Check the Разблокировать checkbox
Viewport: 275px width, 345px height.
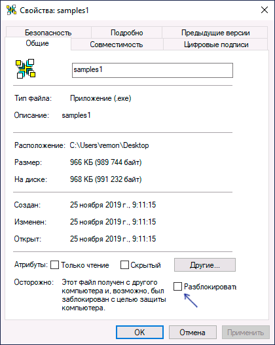[x=177, y=287]
